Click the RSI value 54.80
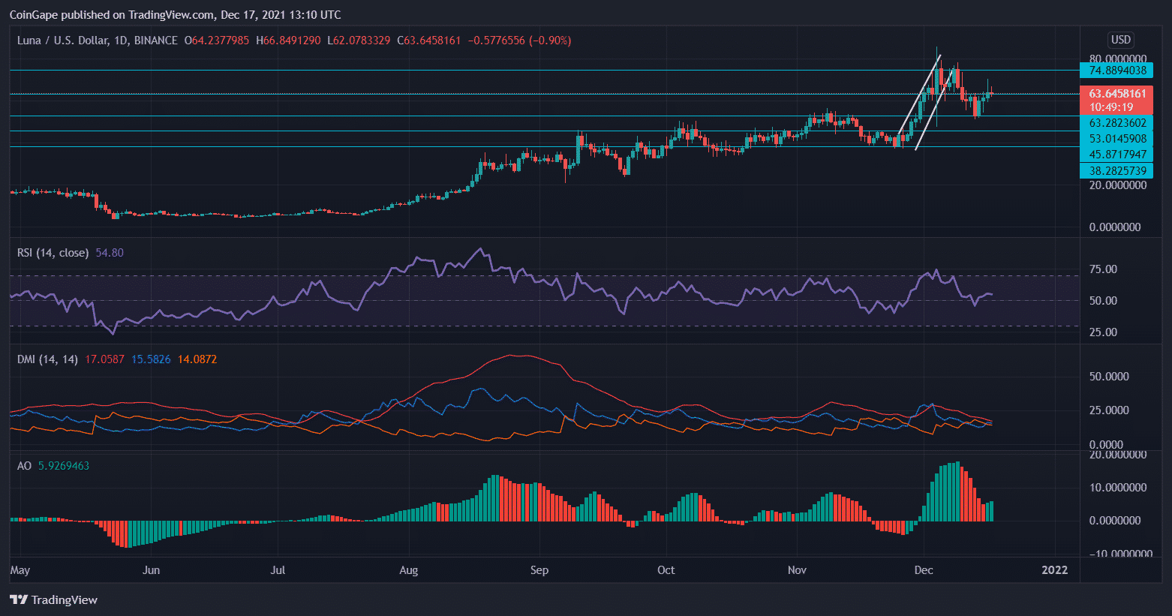This screenshot has width=1172, height=616. click(x=110, y=253)
